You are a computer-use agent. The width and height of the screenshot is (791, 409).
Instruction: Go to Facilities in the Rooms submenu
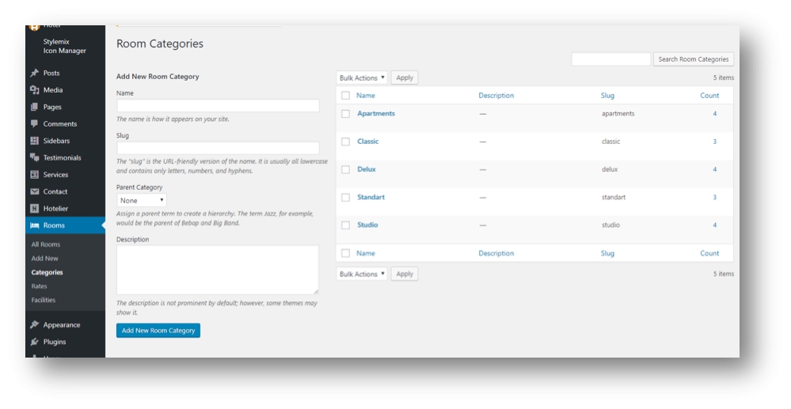pos(44,301)
